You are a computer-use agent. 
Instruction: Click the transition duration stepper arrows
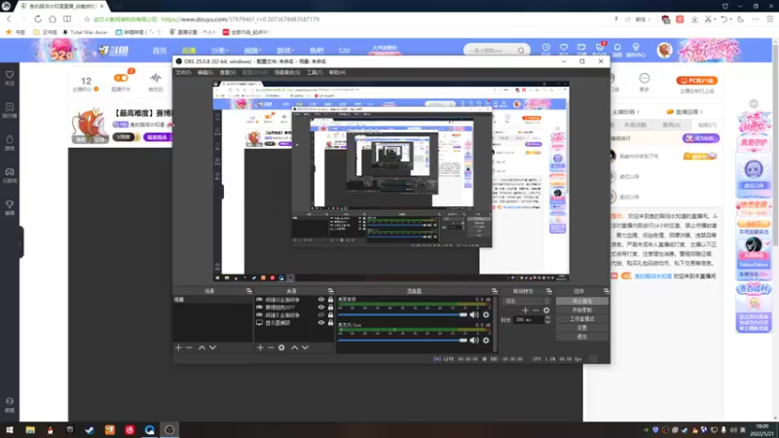click(547, 320)
